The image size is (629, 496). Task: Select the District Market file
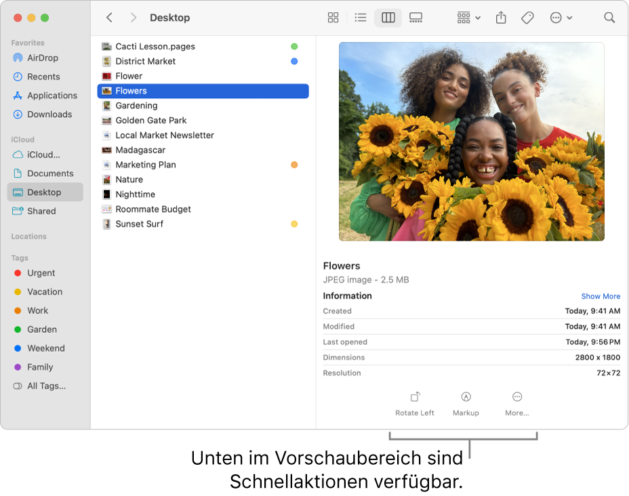point(203,62)
